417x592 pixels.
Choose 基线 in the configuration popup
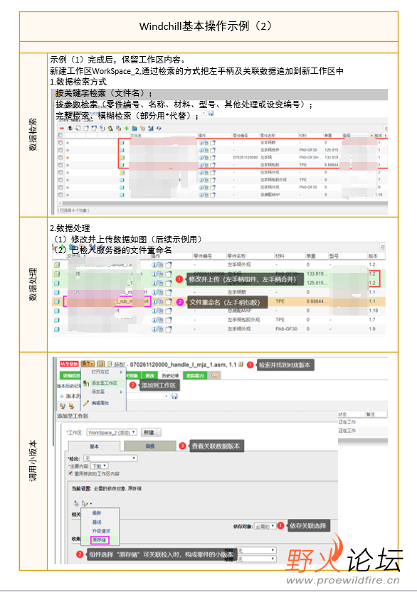(x=97, y=522)
